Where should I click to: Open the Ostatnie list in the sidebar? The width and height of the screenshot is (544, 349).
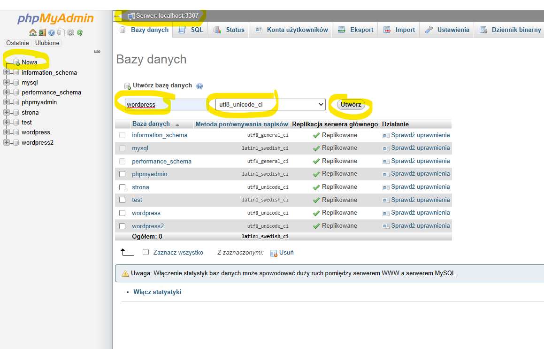tap(17, 43)
